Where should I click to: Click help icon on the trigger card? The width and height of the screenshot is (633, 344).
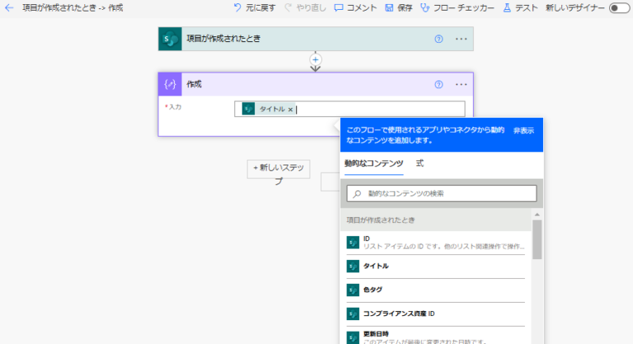[438, 39]
